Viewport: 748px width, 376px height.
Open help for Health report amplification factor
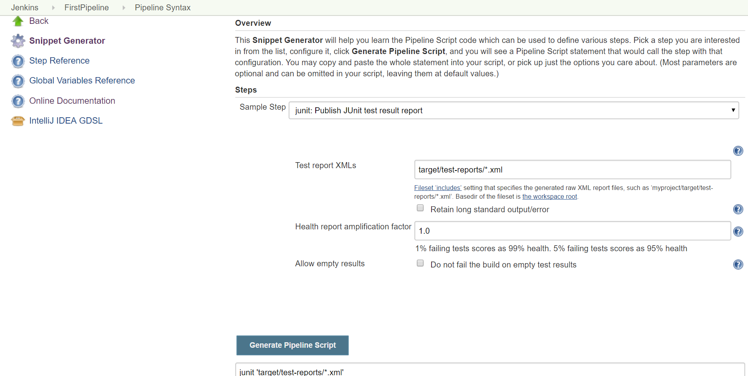[738, 231]
